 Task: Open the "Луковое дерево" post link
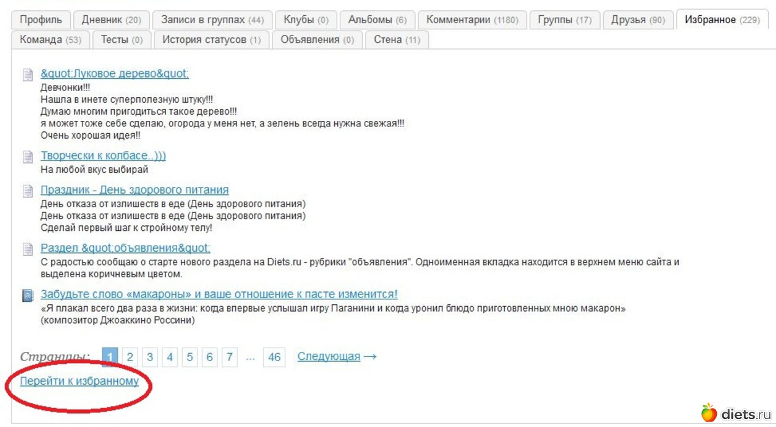click(114, 74)
